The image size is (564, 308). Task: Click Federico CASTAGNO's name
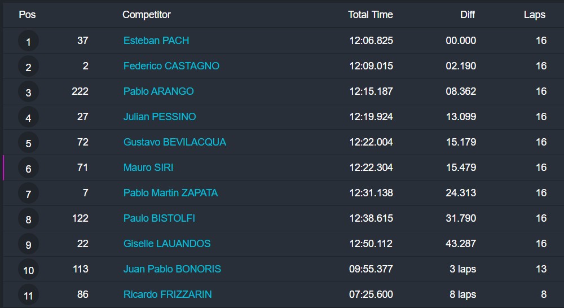[x=171, y=66]
